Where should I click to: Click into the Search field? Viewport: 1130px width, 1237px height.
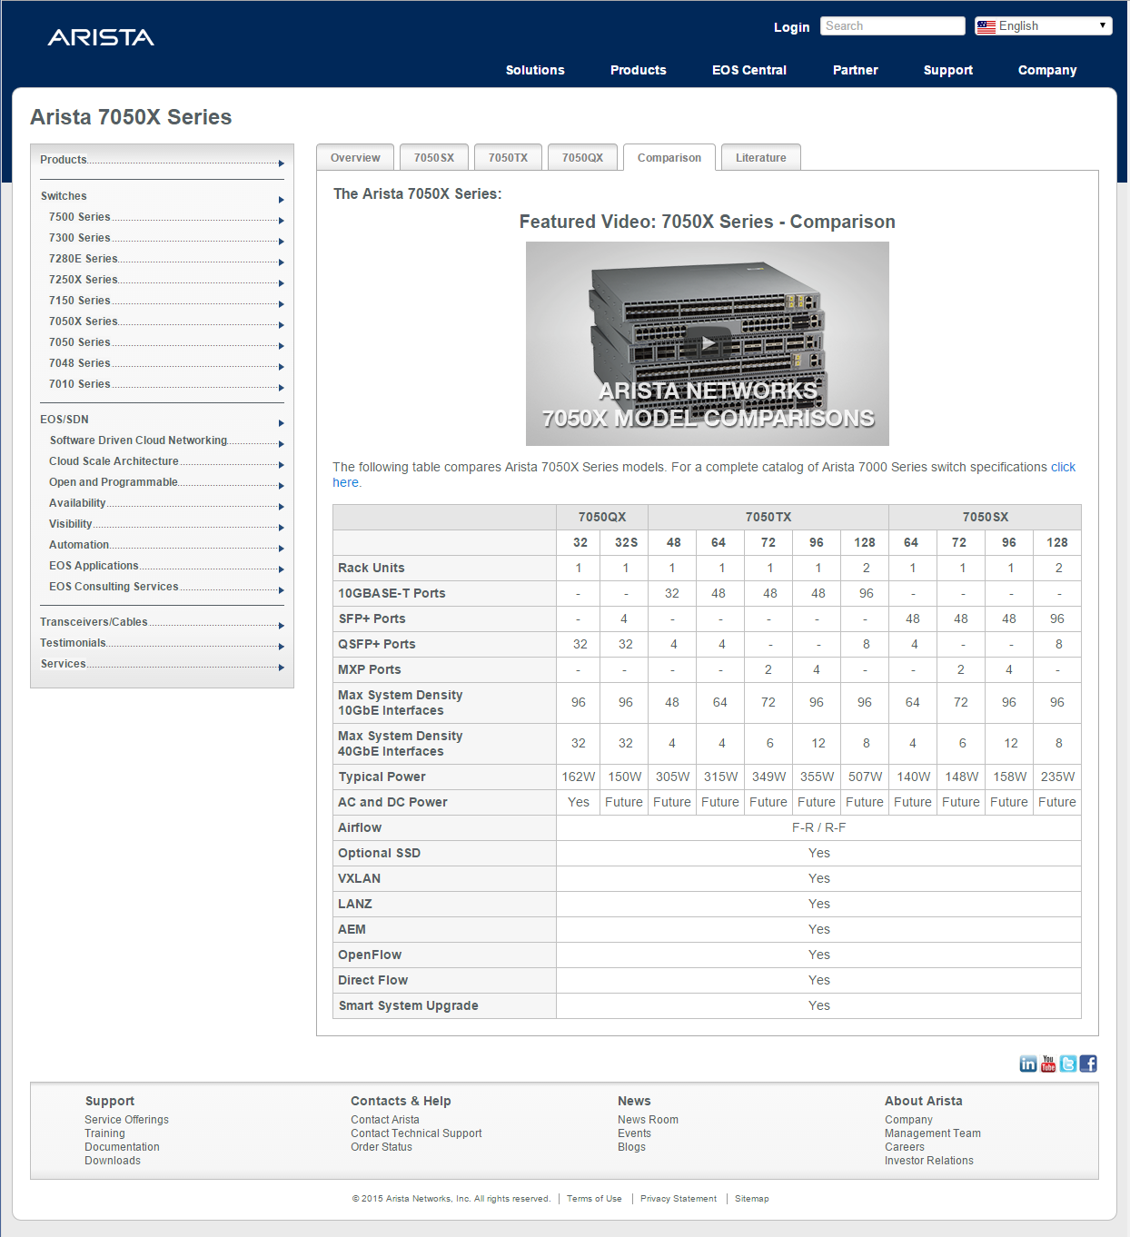(892, 26)
